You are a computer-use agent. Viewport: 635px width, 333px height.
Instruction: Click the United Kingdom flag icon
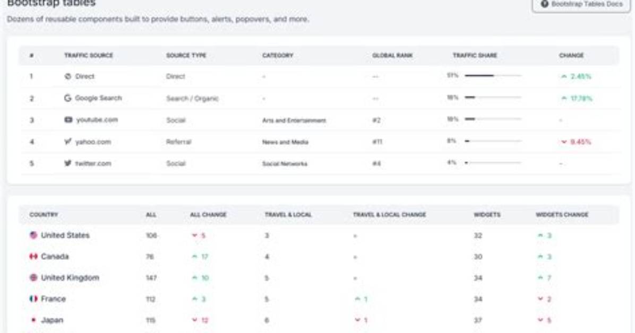(x=33, y=277)
